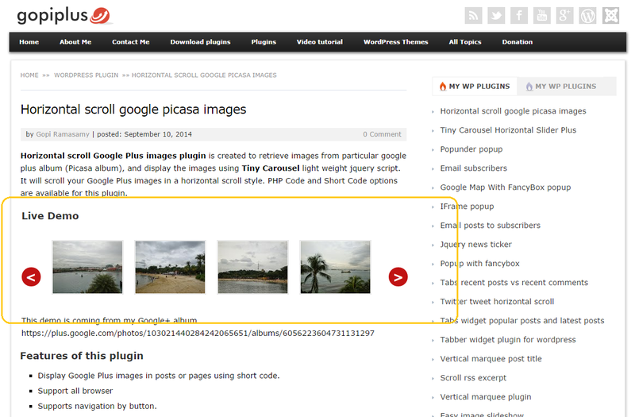Click author link Gopi Ramasamy
Screen dimensions: 635x417
[x=63, y=134]
